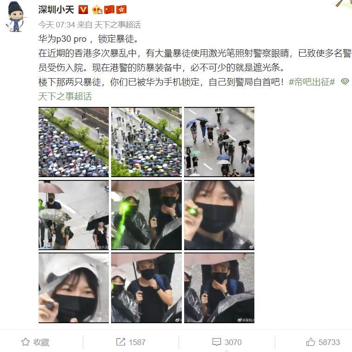Click the 今天 07:34 timestamp
This screenshot has width=352, height=352.
[57, 25]
